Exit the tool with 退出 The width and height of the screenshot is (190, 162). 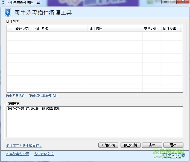coord(173,145)
